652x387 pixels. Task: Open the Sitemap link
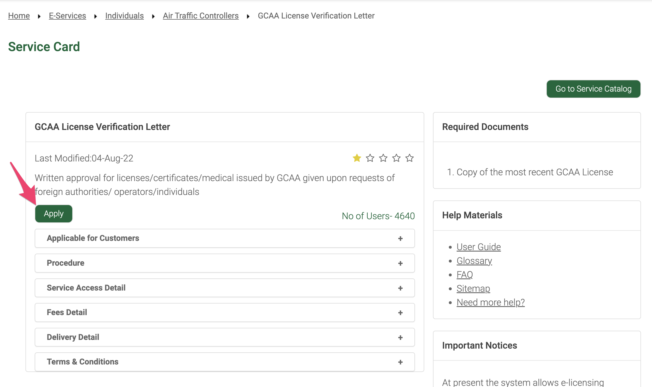tap(473, 289)
